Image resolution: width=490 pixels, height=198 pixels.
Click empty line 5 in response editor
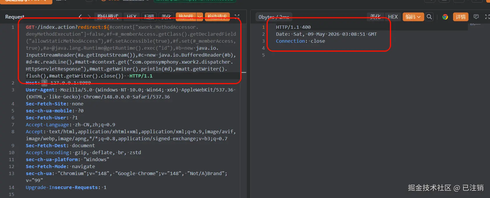[x=263, y=55]
